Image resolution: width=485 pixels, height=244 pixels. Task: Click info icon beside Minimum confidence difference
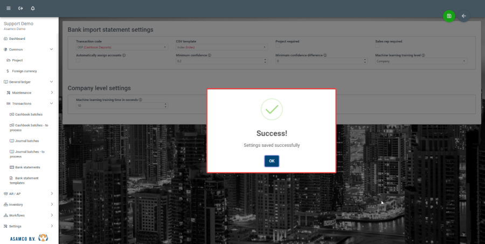tap(325, 55)
